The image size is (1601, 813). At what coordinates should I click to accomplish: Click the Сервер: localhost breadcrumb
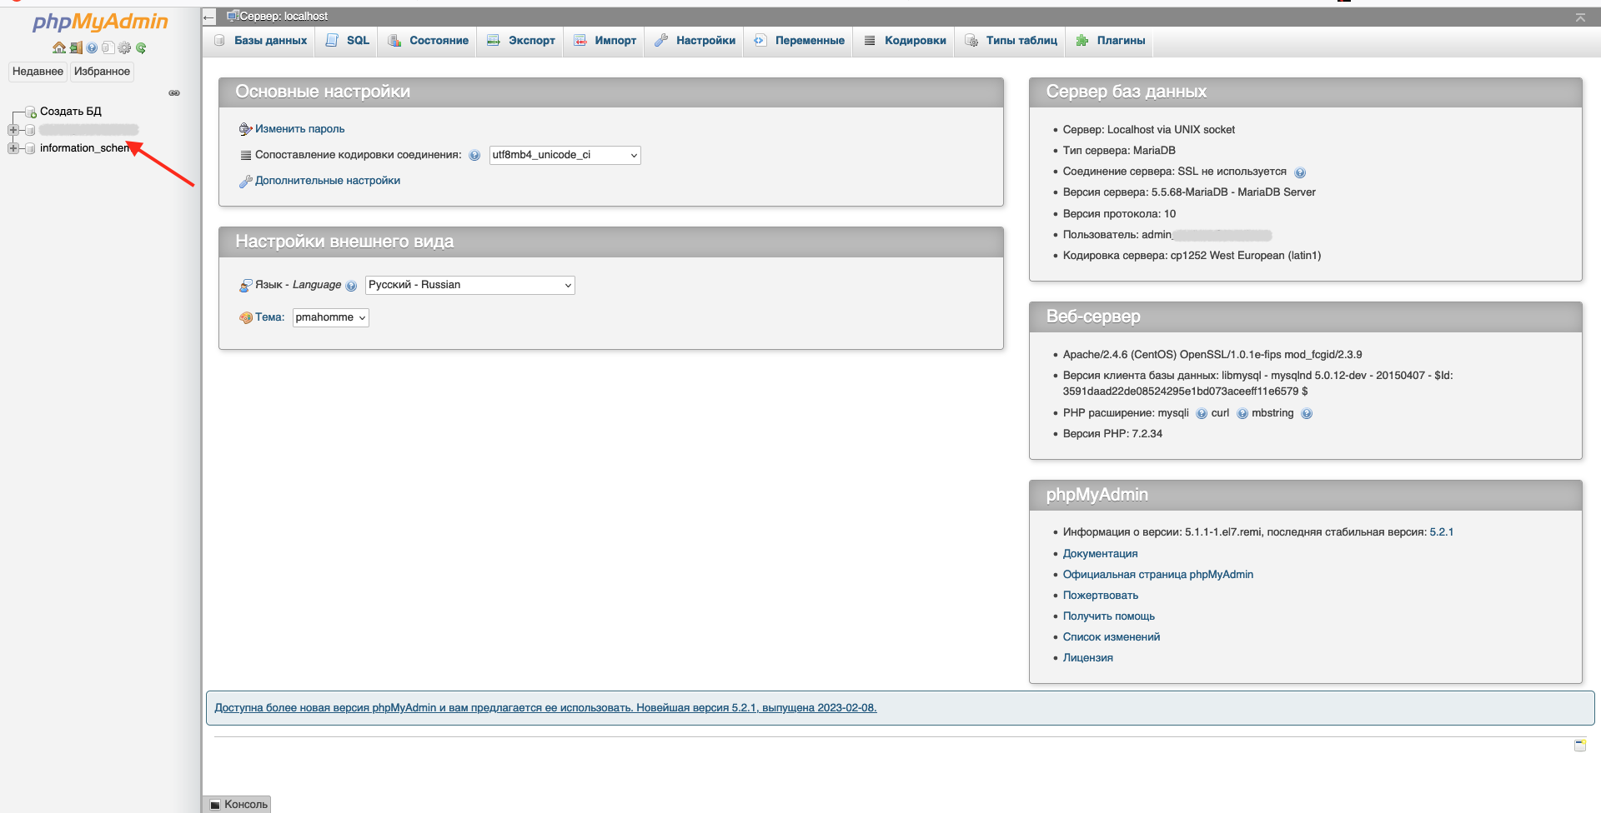click(x=284, y=17)
